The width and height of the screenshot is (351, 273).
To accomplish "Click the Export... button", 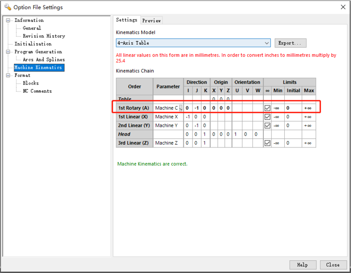I will pos(290,43).
